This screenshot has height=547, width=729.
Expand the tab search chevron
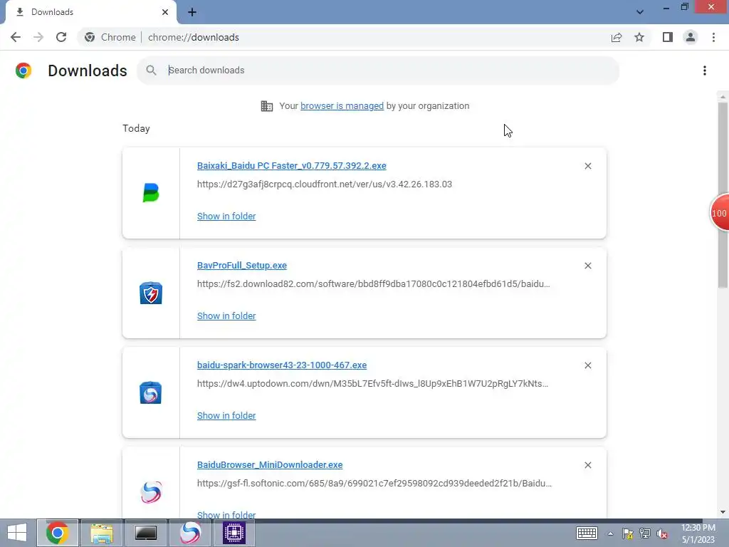tap(640, 11)
